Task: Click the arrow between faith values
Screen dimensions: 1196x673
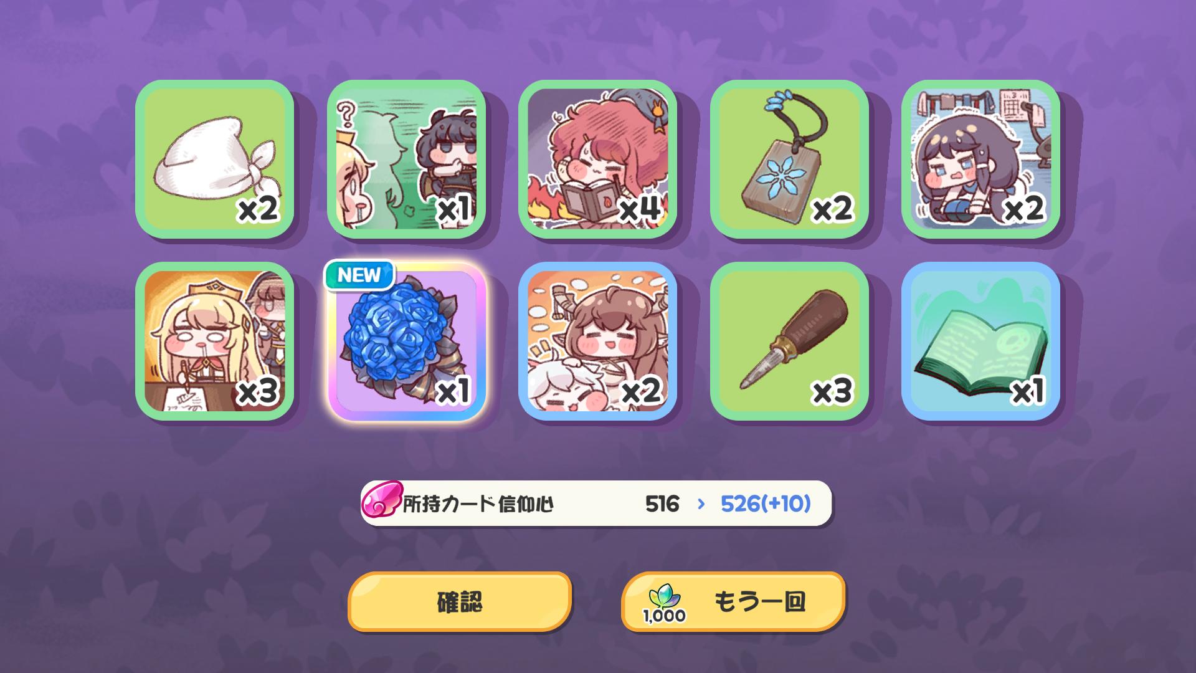Action: (701, 504)
